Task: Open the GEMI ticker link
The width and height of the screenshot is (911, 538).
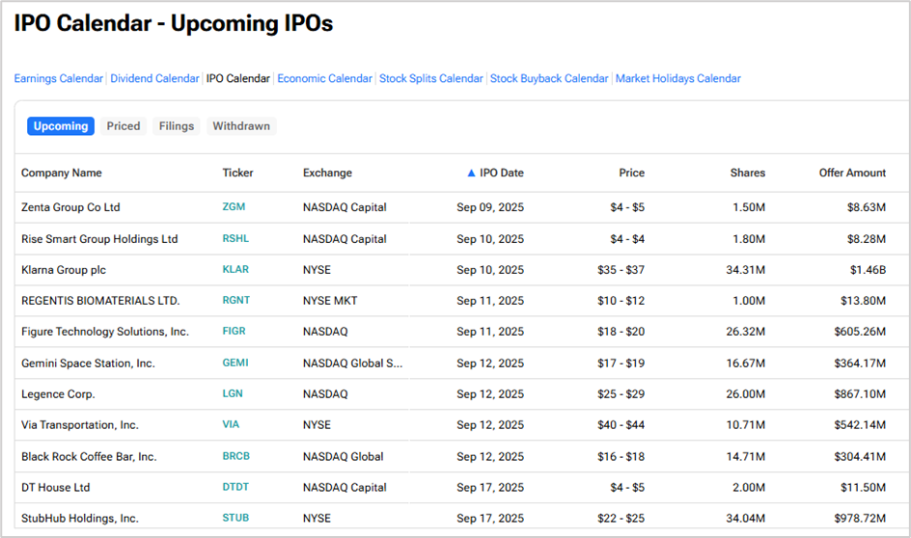Action: point(235,363)
